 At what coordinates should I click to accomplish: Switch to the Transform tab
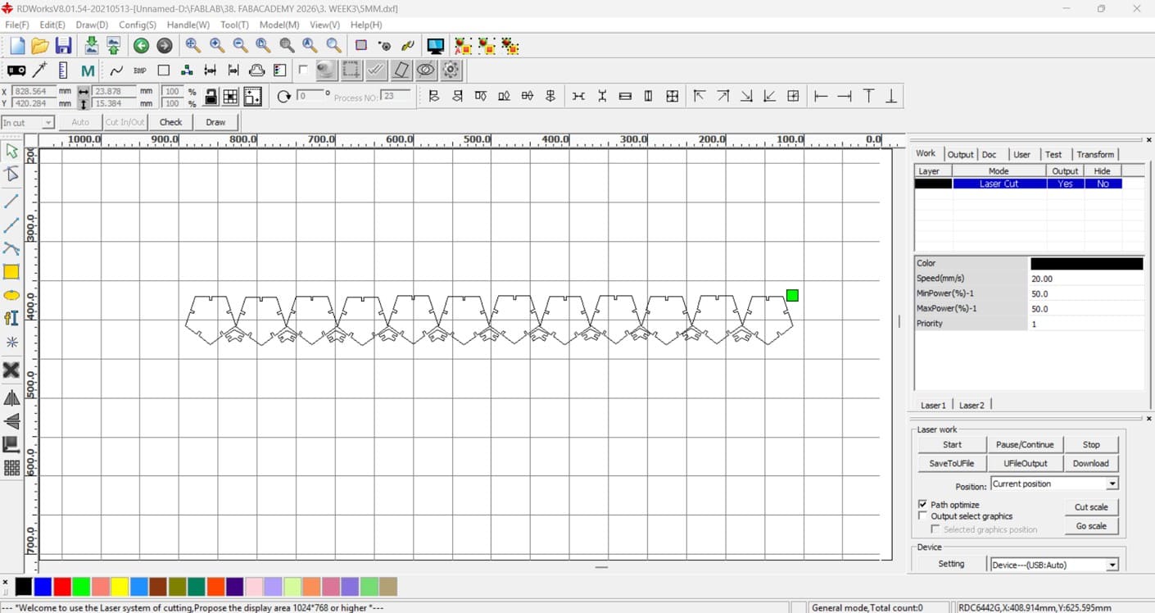tap(1095, 154)
